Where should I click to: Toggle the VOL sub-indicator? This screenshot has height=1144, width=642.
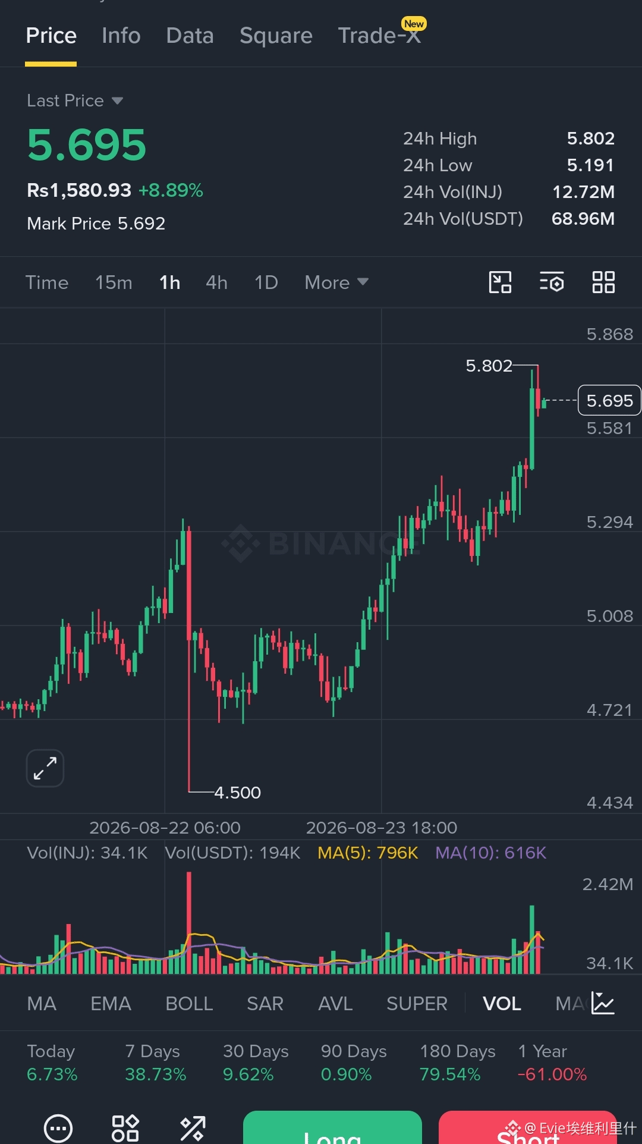[502, 1004]
